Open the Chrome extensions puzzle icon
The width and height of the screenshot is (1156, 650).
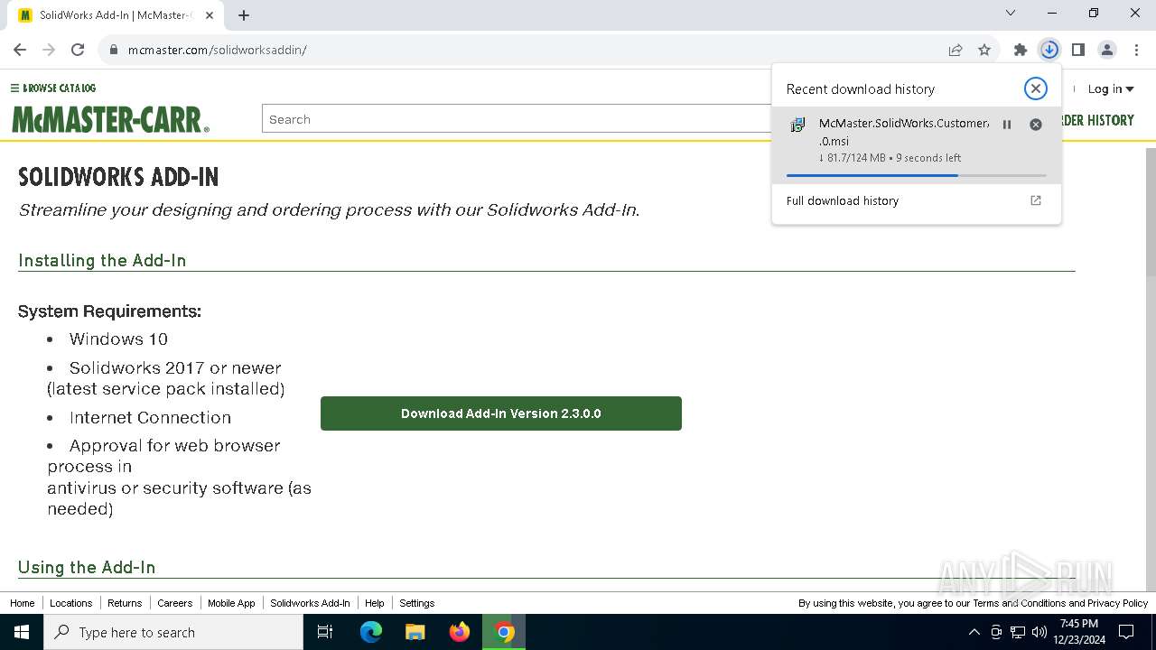pyautogui.click(x=1021, y=50)
